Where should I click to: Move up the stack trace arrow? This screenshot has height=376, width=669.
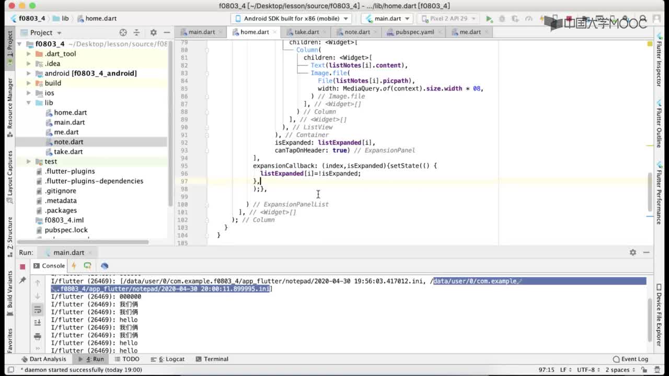click(x=38, y=283)
